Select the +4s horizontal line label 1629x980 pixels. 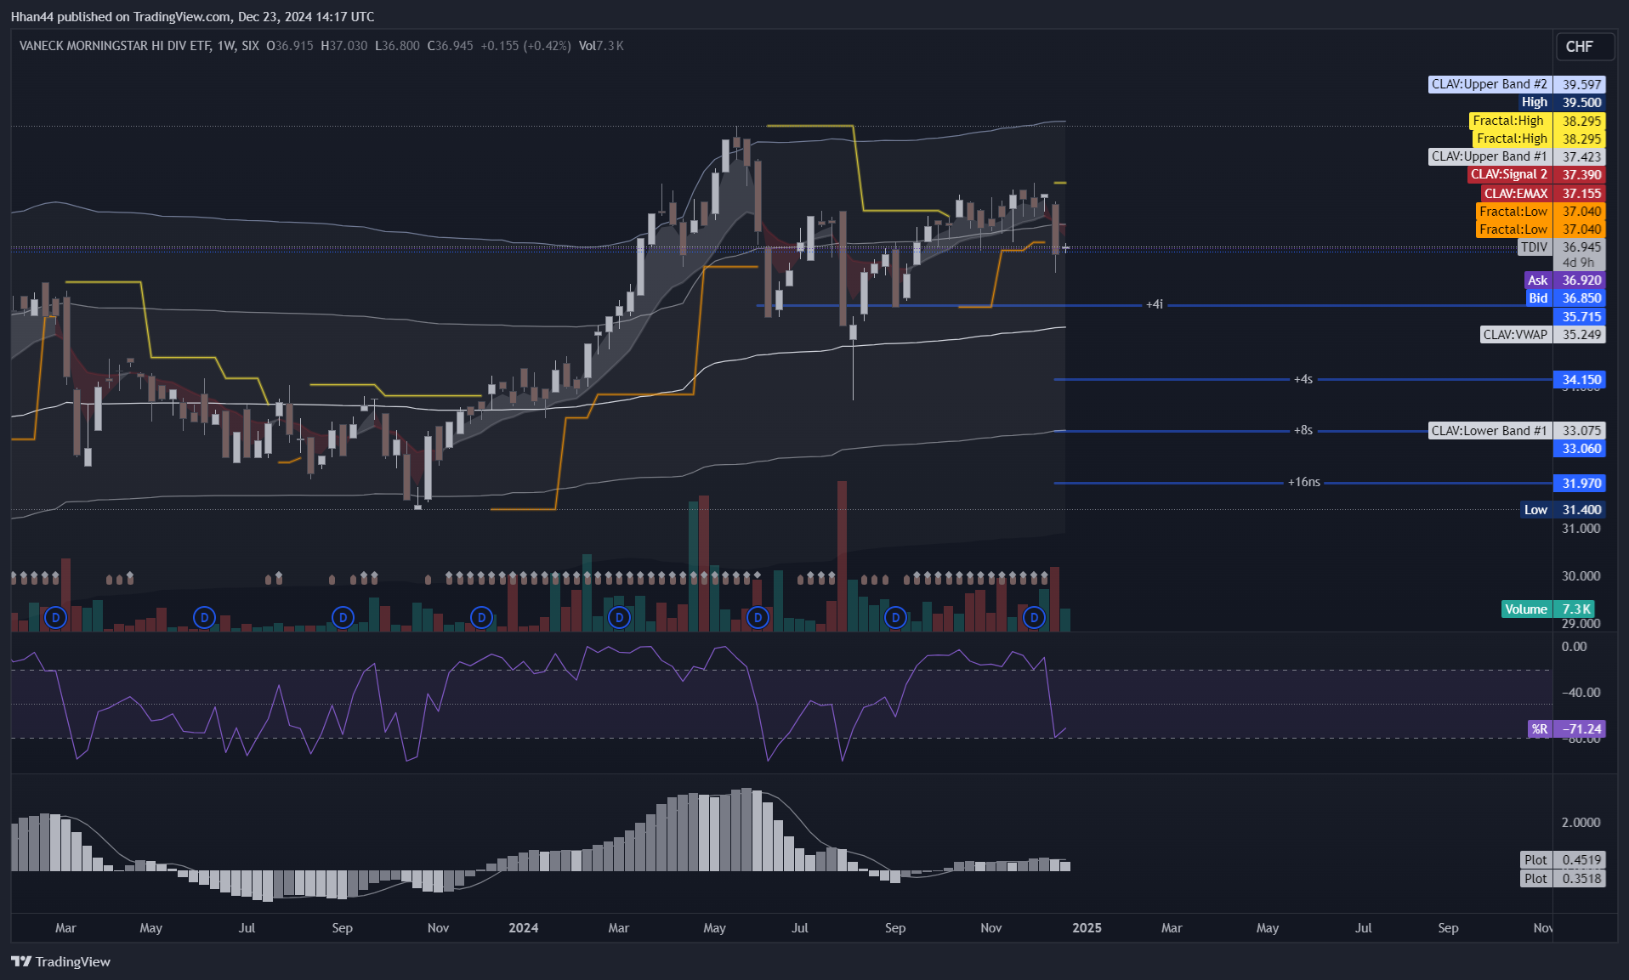click(x=1303, y=379)
